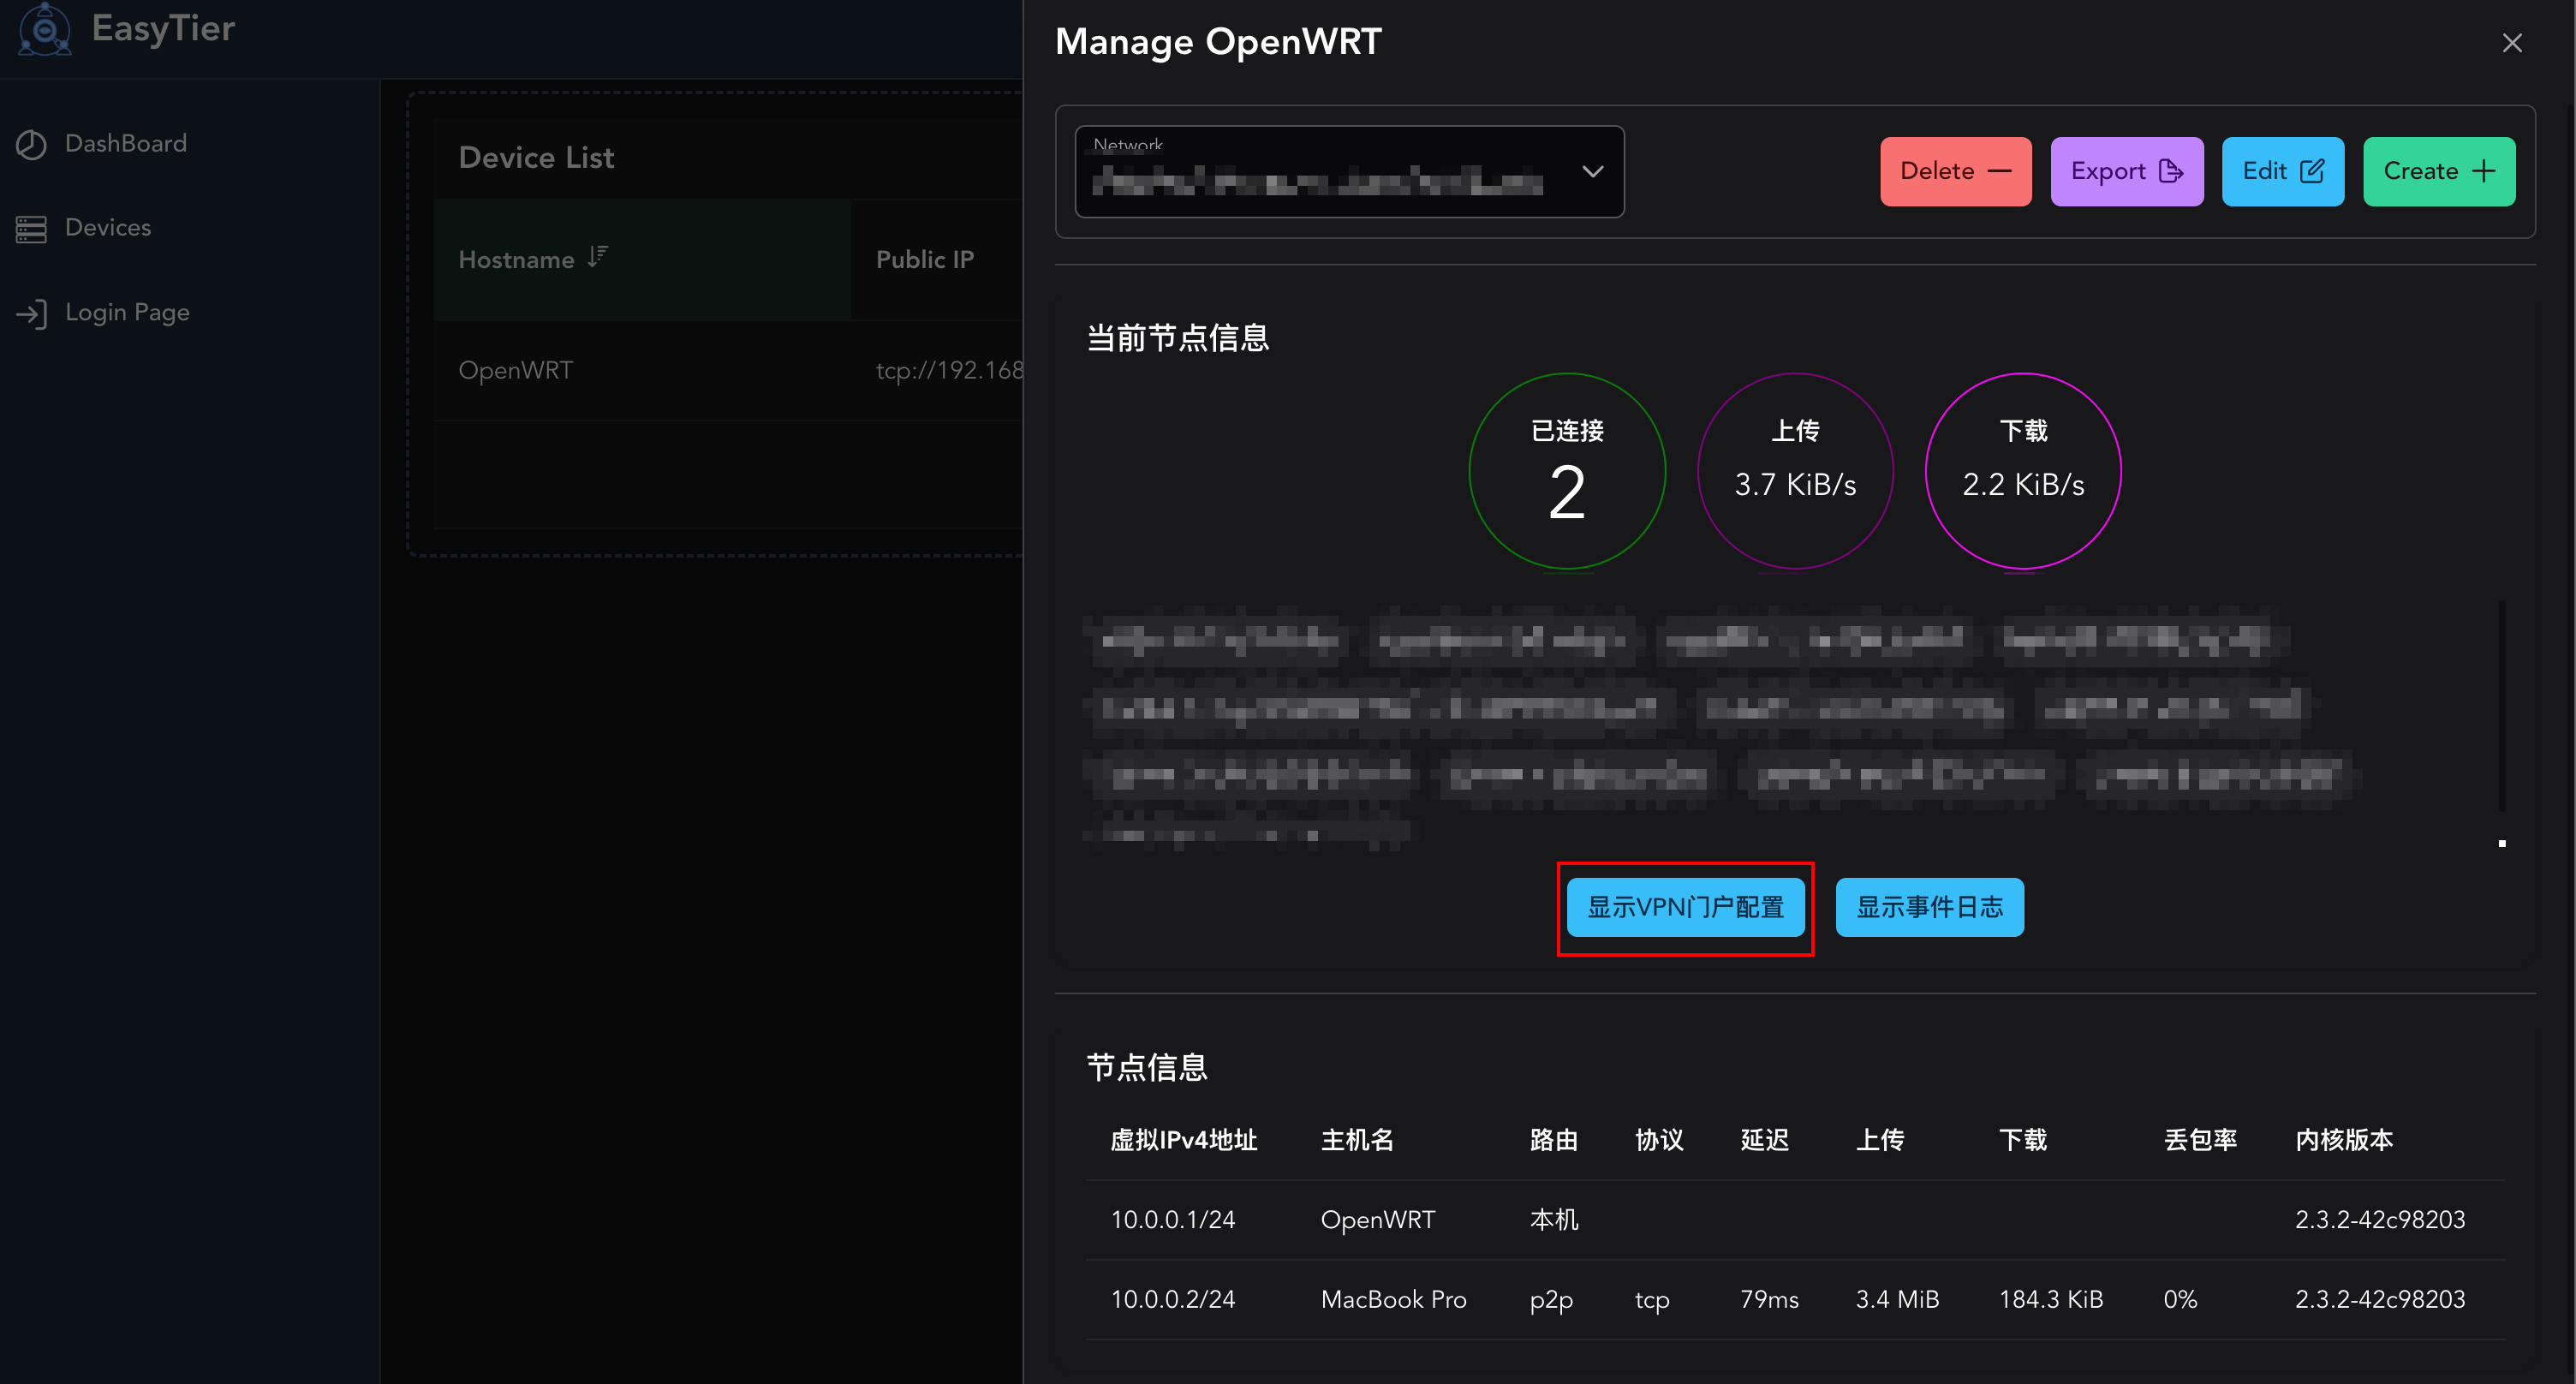Screen dimensions: 2576x1384
Task: Click the Login Page arrow icon
Action: pyautogui.click(x=31, y=312)
